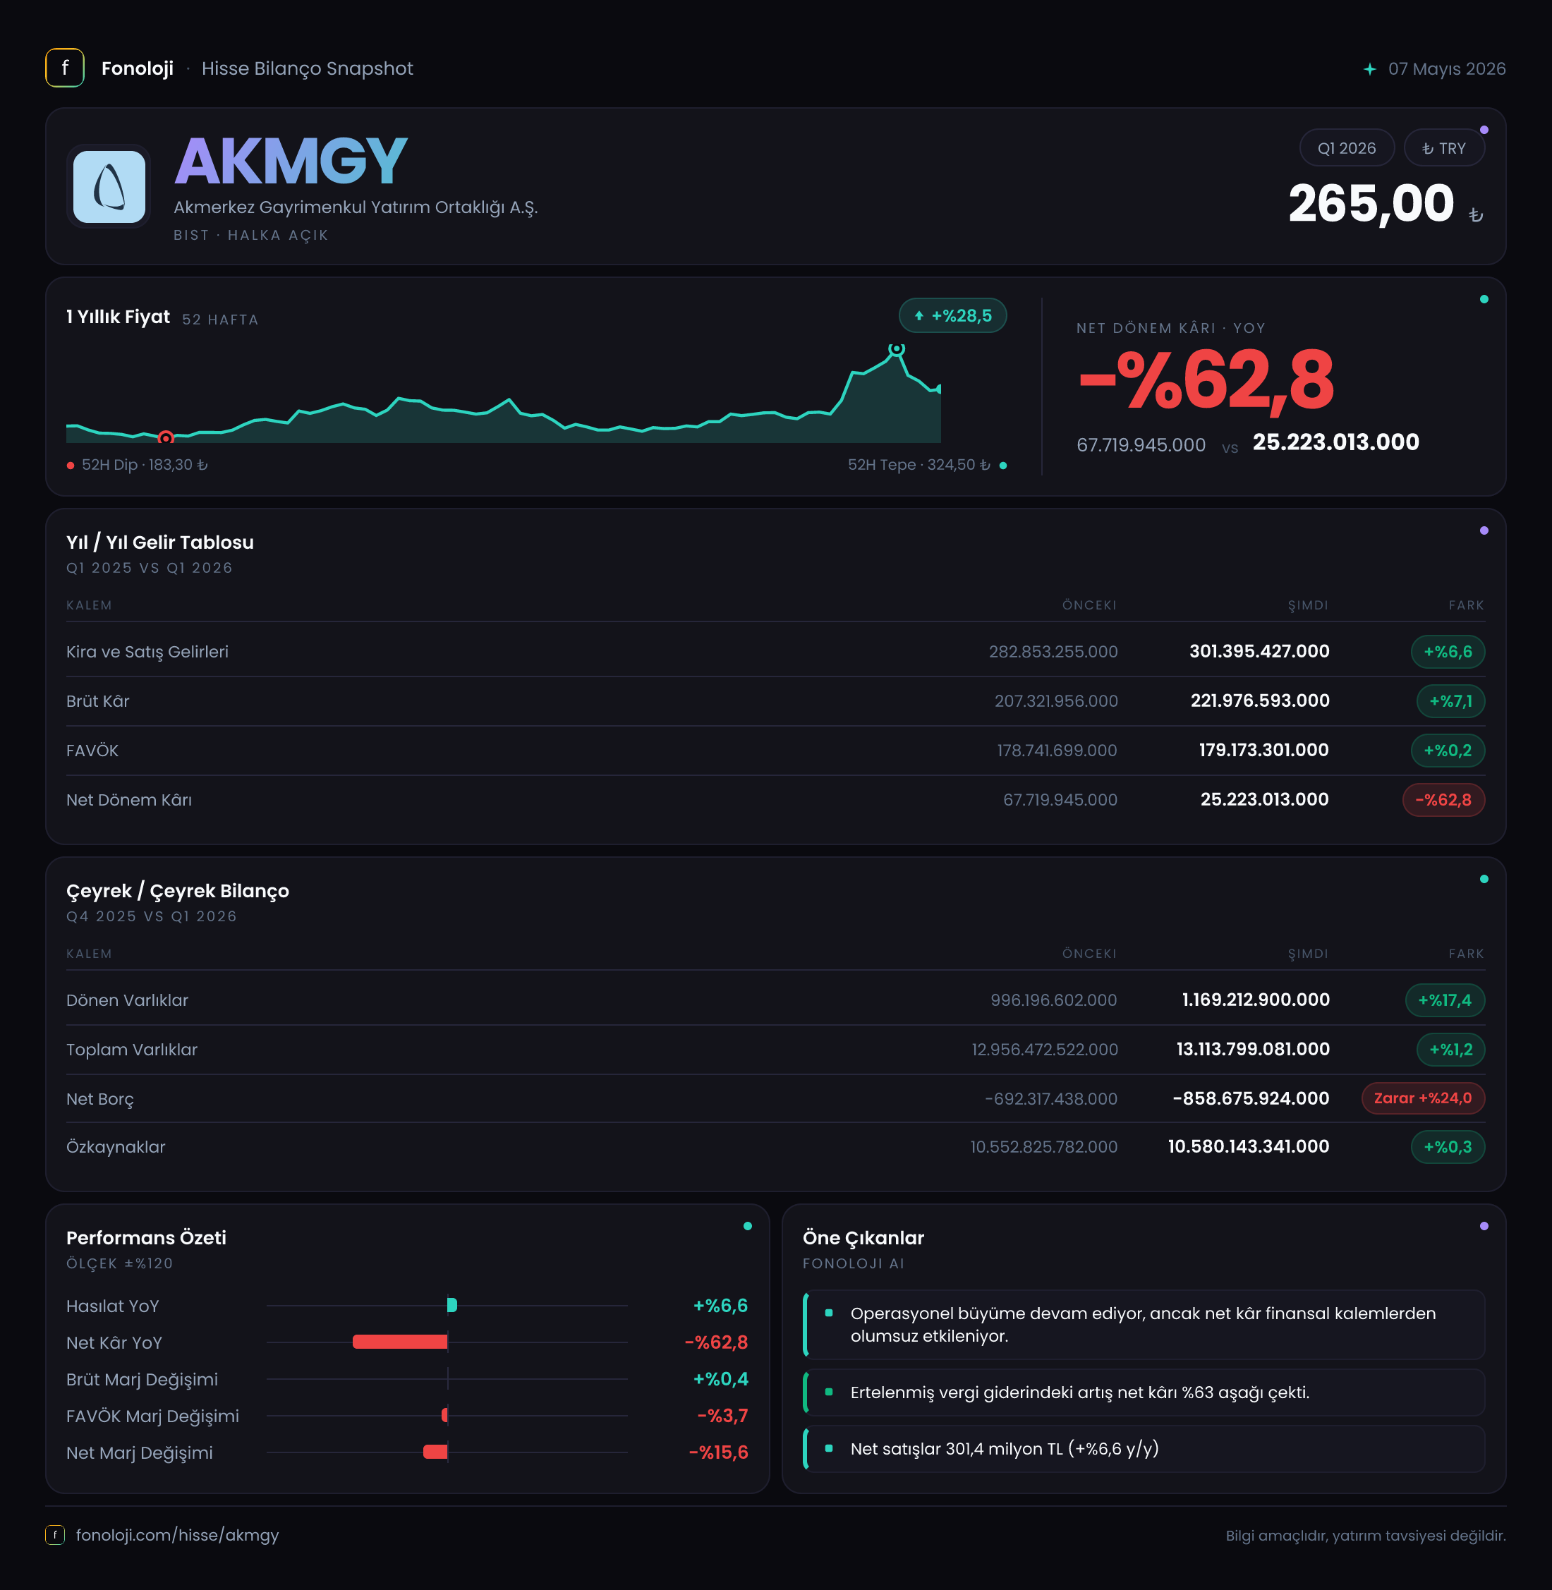This screenshot has width=1552, height=1590.
Task: Click the +%28,5 yearly change badge
Action: point(953,316)
